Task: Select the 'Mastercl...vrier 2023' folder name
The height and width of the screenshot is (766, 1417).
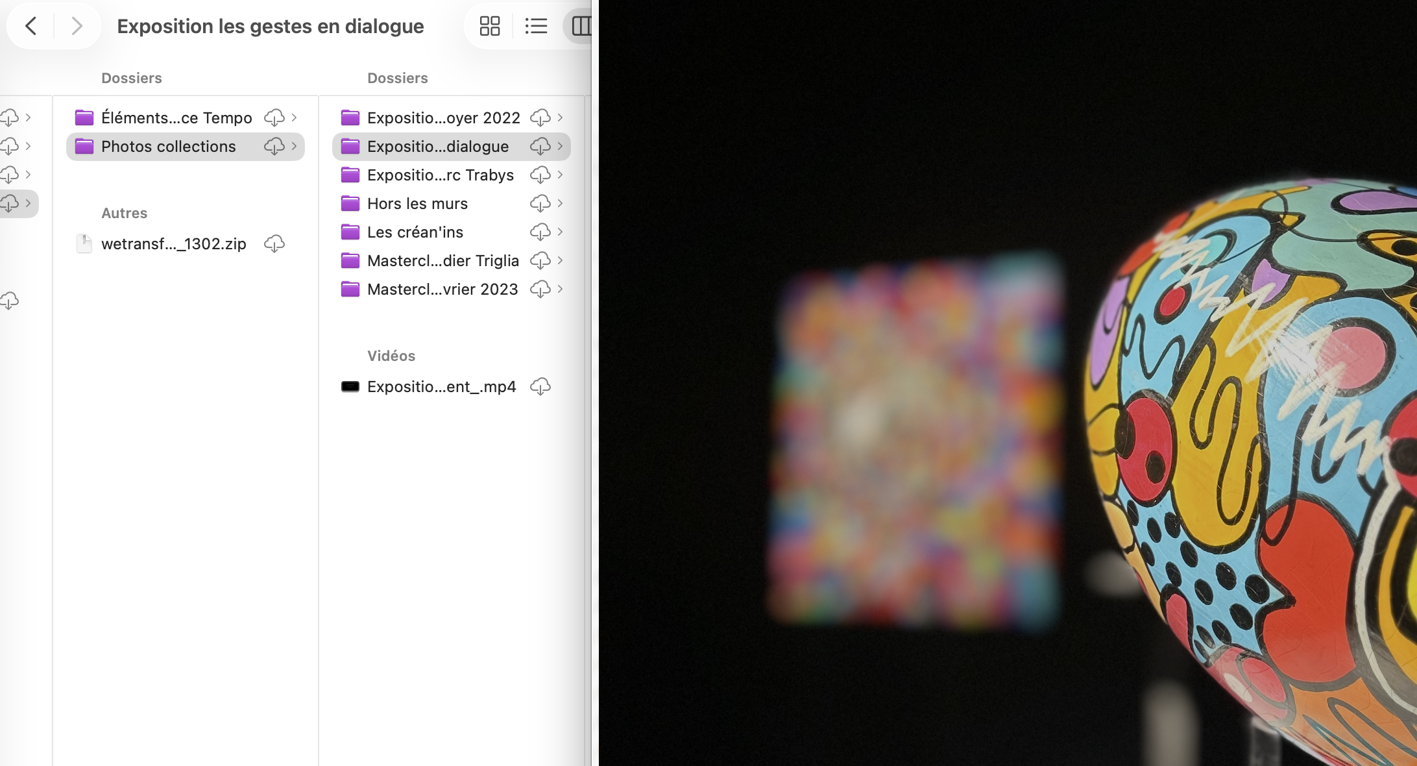Action: coord(442,289)
